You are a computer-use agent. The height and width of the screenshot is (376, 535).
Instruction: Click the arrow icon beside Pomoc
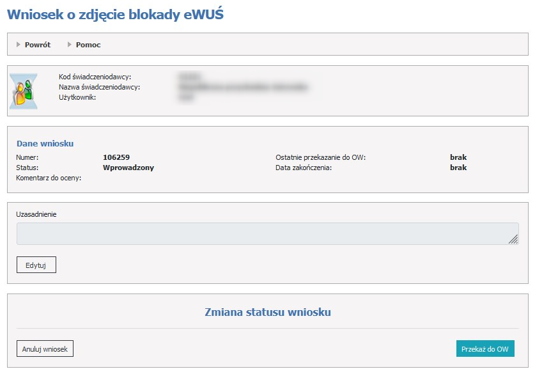pyautogui.click(x=70, y=45)
